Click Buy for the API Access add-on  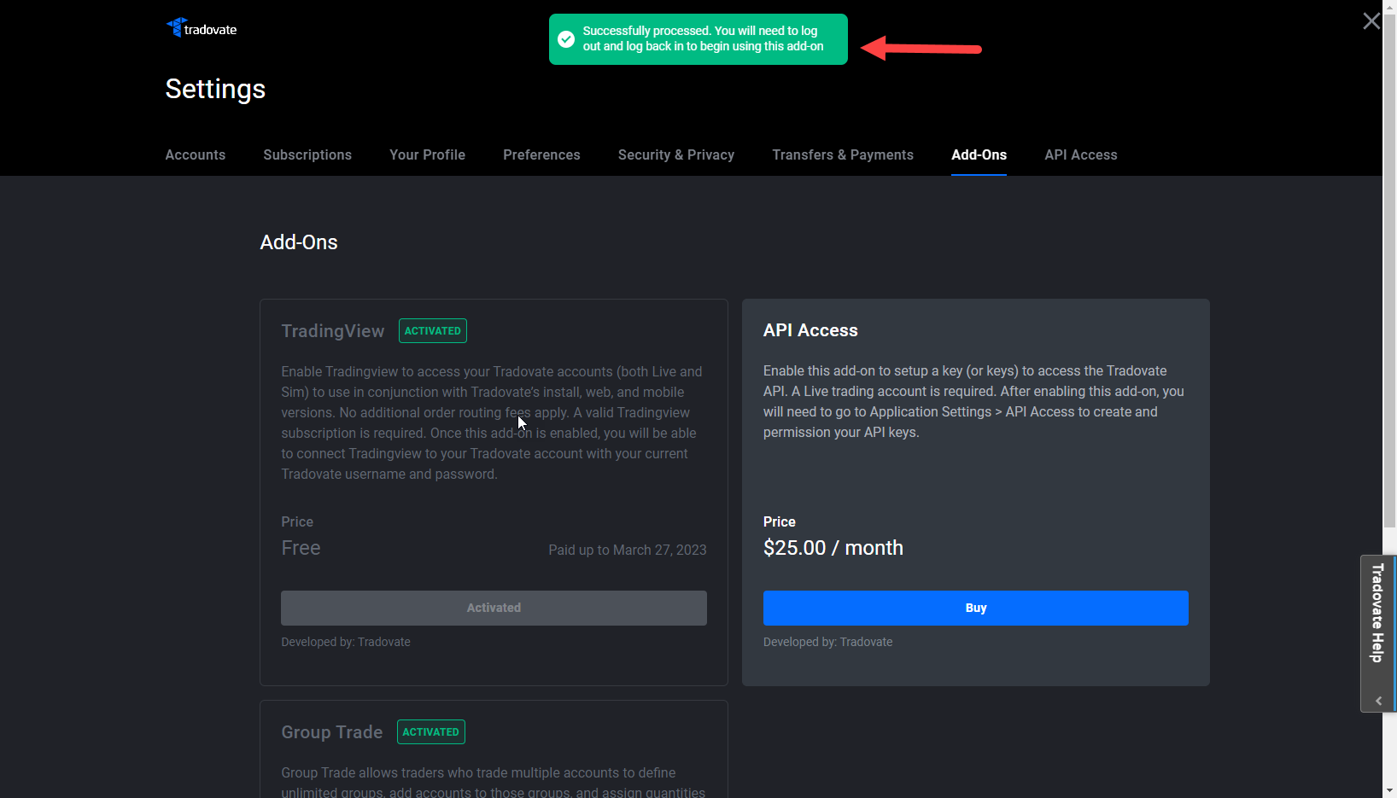point(975,608)
